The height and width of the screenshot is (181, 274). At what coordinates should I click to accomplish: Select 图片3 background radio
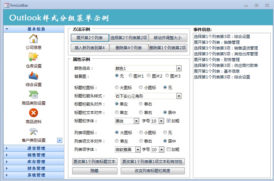point(167,76)
